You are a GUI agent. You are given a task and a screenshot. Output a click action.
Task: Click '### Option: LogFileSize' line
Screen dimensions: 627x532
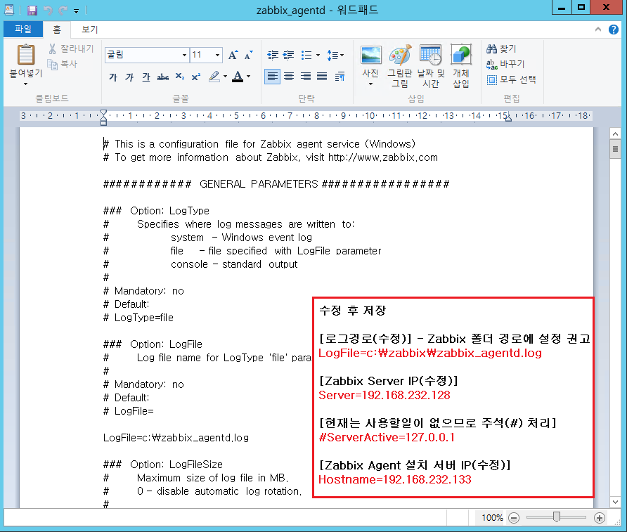tap(163, 465)
